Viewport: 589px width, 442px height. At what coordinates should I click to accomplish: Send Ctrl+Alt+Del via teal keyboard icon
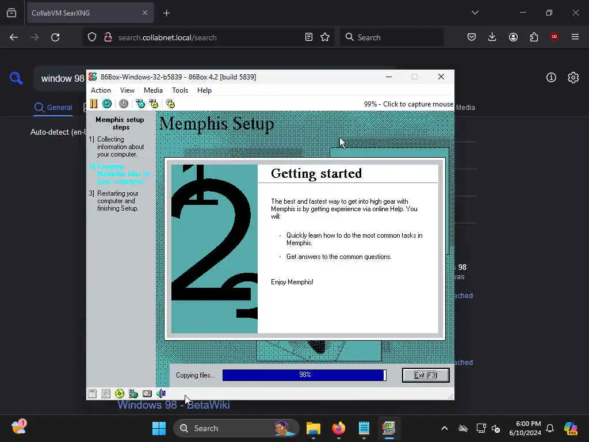click(x=140, y=104)
